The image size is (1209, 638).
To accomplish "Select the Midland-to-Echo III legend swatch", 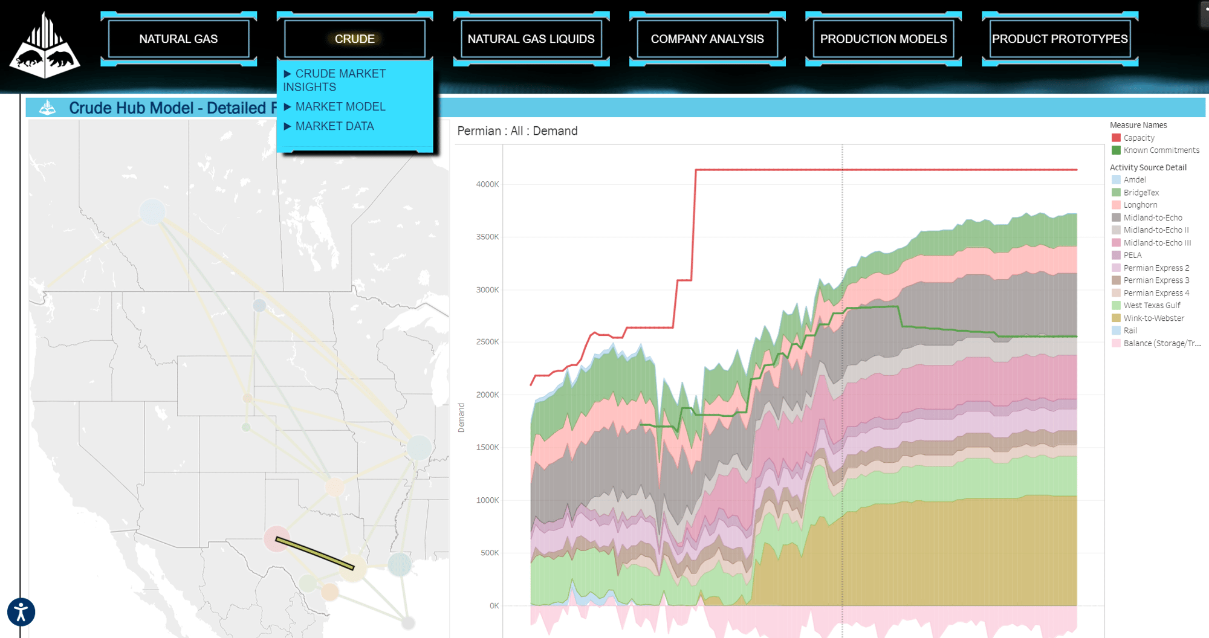I will [1116, 243].
